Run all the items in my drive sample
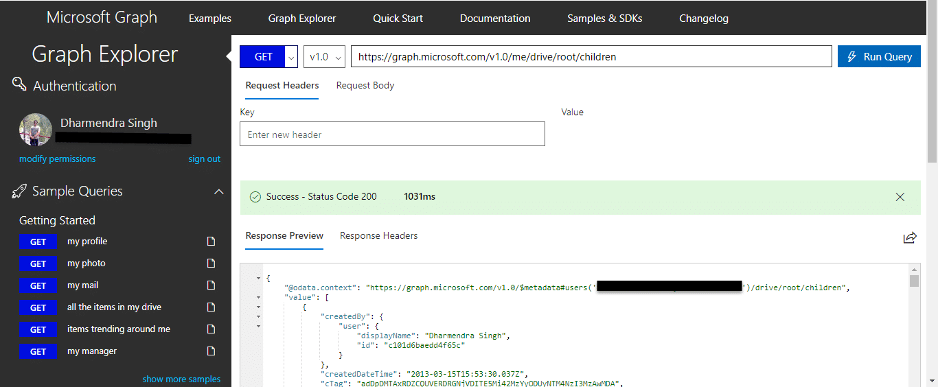938x387 pixels. point(38,307)
